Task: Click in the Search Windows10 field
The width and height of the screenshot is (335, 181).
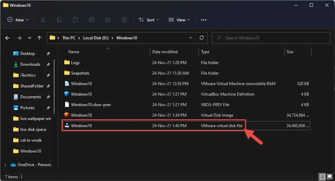Action: [x=271, y=38]
